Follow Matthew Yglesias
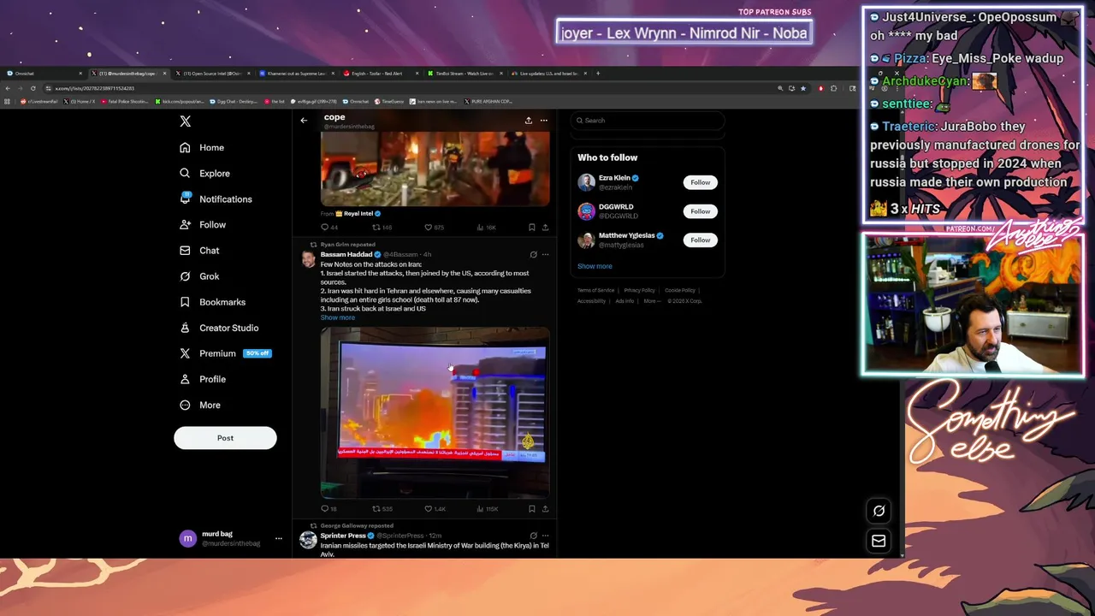This screenshot has width=1095, height=616. [x=700, y=240]
